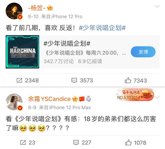Viewport: 165px width, 149px height.
Task: Tap the crown badge beside 余霜 YSCandice
Action: [75, 99]
